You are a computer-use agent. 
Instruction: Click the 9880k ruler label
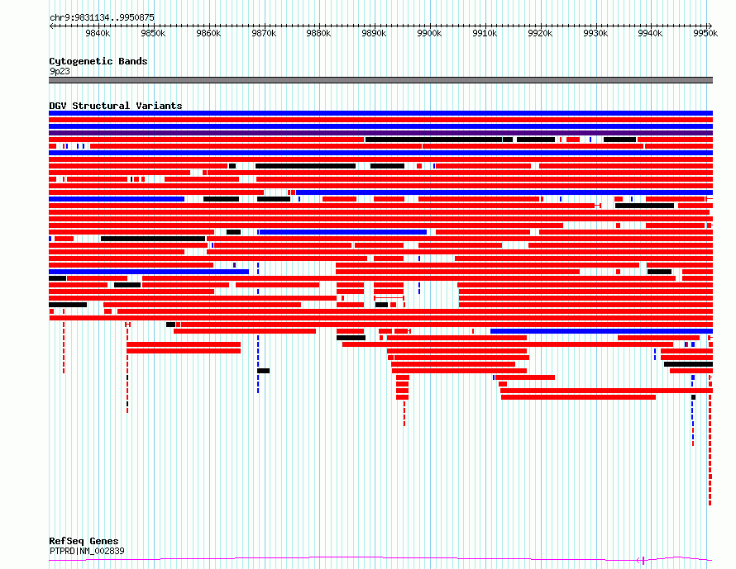click(318, 33)
